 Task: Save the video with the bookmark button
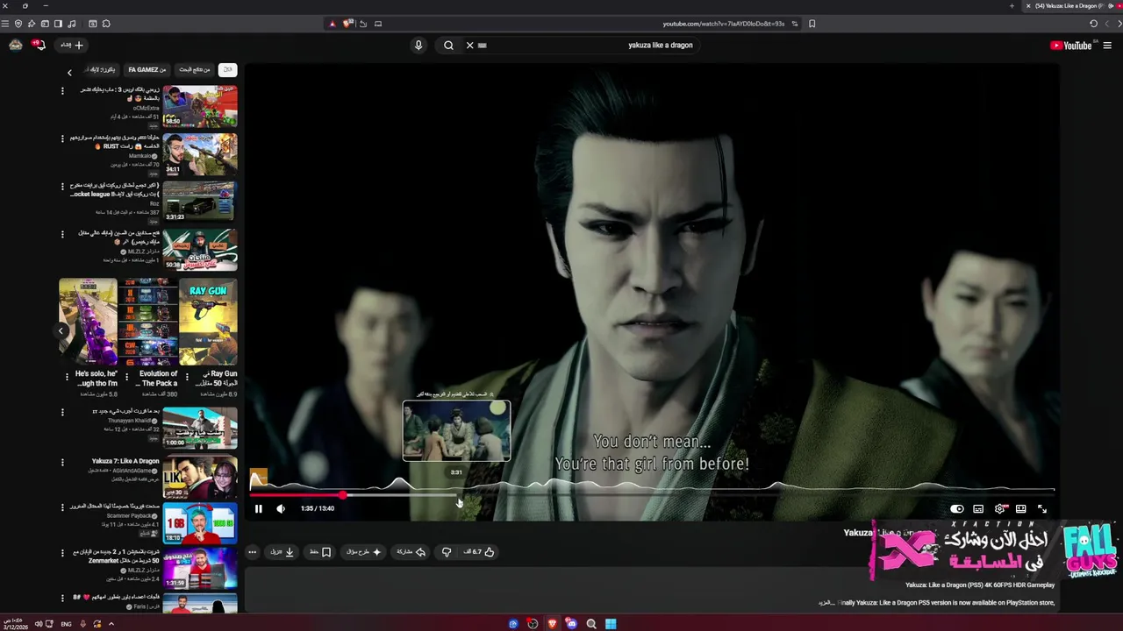tap(320, 552)
